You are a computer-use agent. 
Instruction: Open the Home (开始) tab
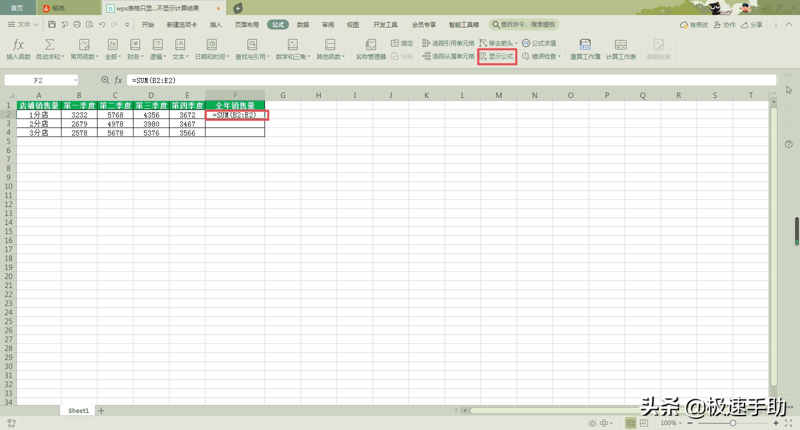(147, 24)
